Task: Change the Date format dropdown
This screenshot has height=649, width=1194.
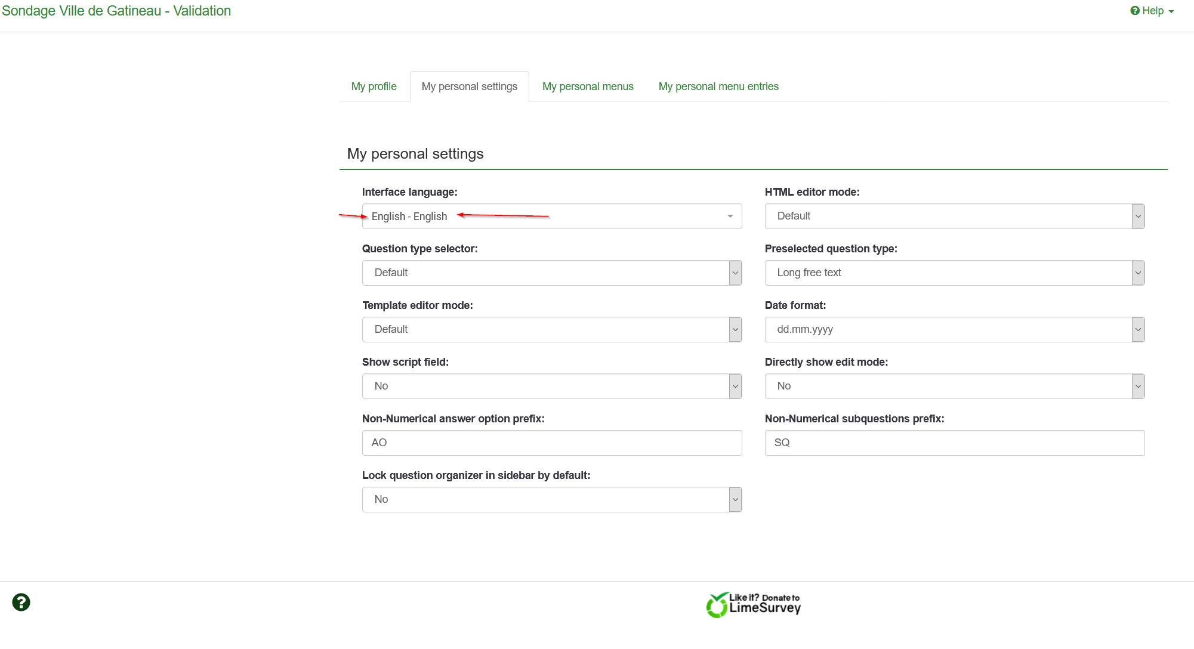Action: (x=954, y=329)
